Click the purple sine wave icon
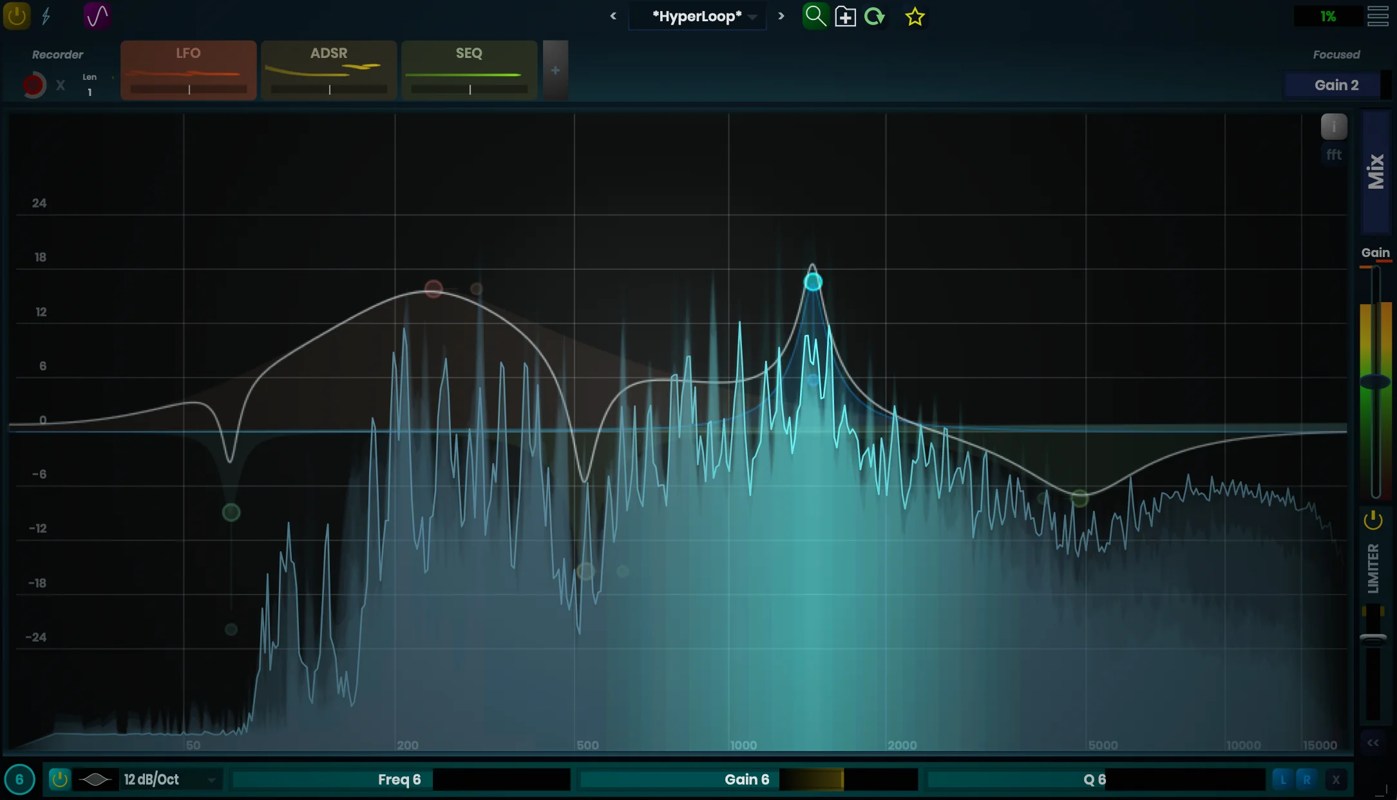Image resolution: width=1397 pixels, height=800 pixels. pyautogui.click(x=97, y=15)
